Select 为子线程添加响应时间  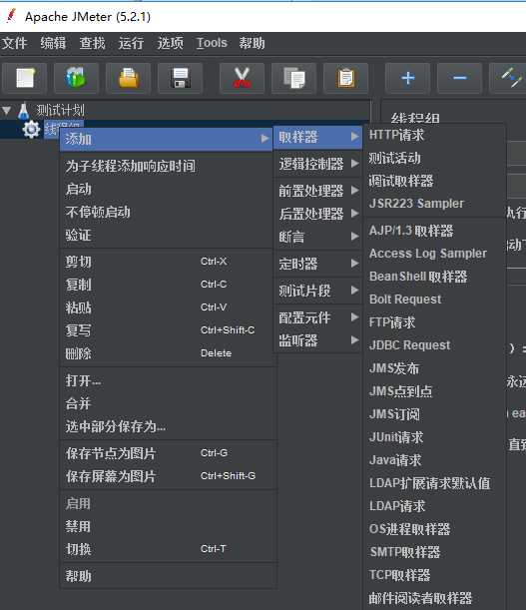pos(167,166)
